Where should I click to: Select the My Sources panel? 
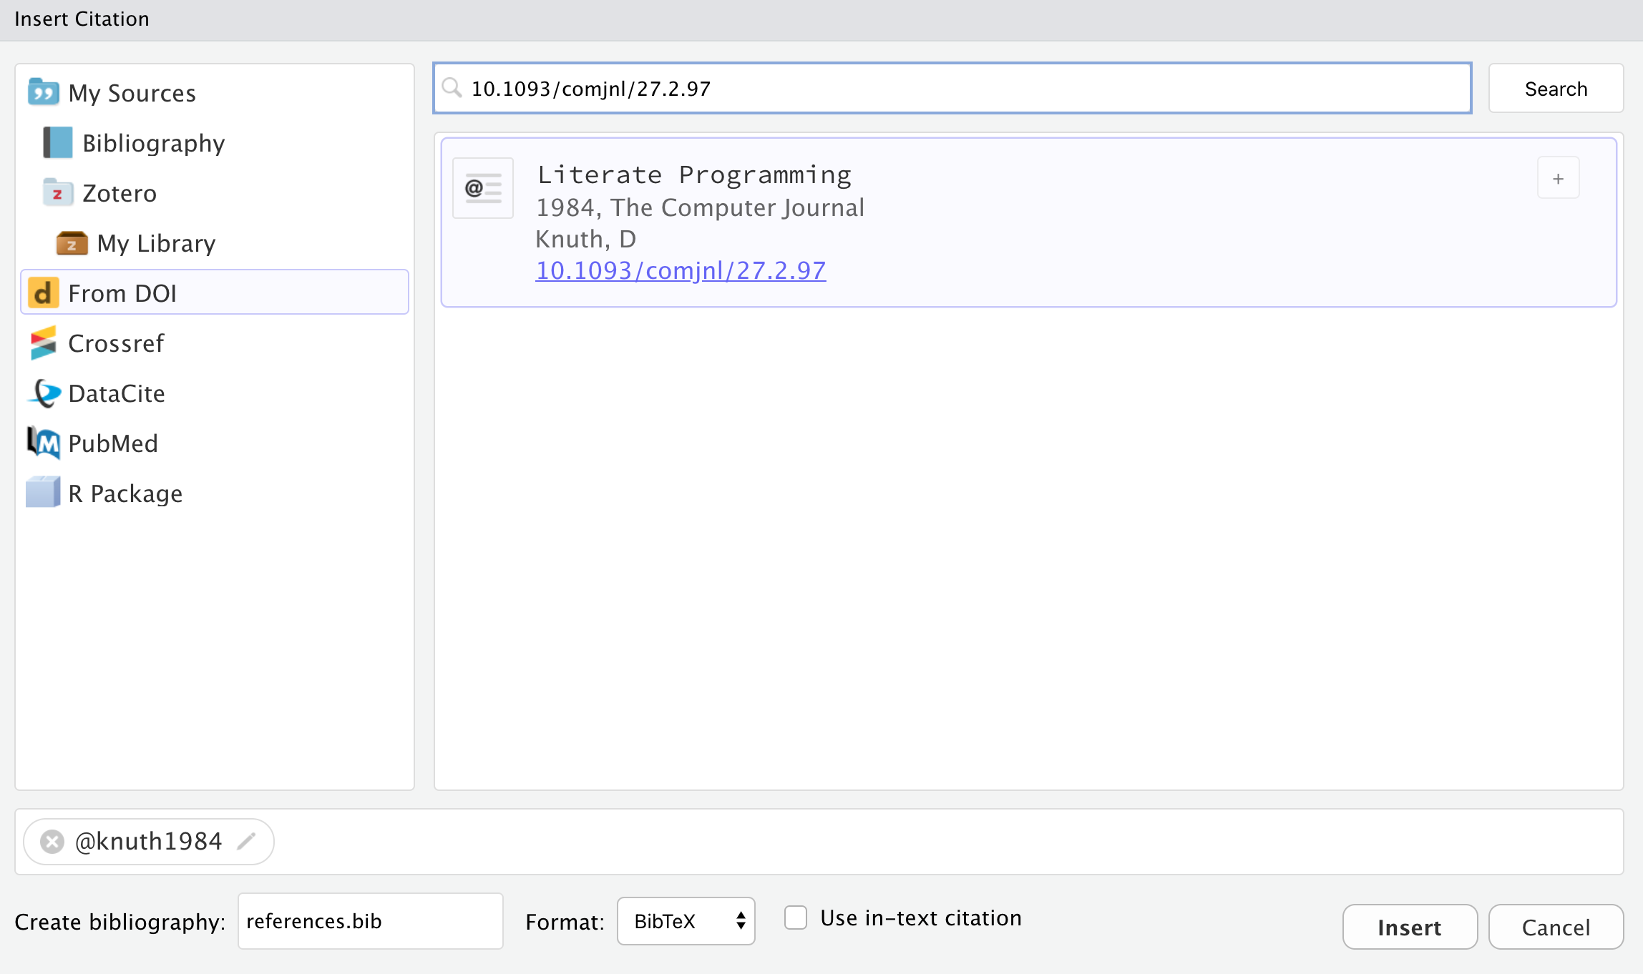coord(132,92)
